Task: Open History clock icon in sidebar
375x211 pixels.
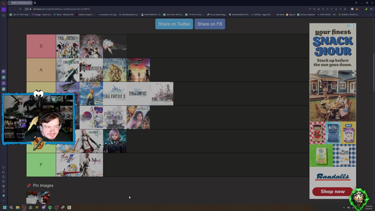Action: [4, 177]
